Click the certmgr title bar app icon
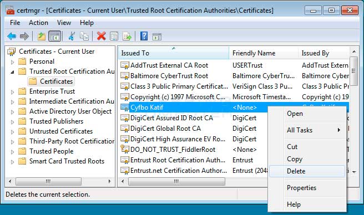The width and height of the screenshot is (364, 215). [10, 10]
